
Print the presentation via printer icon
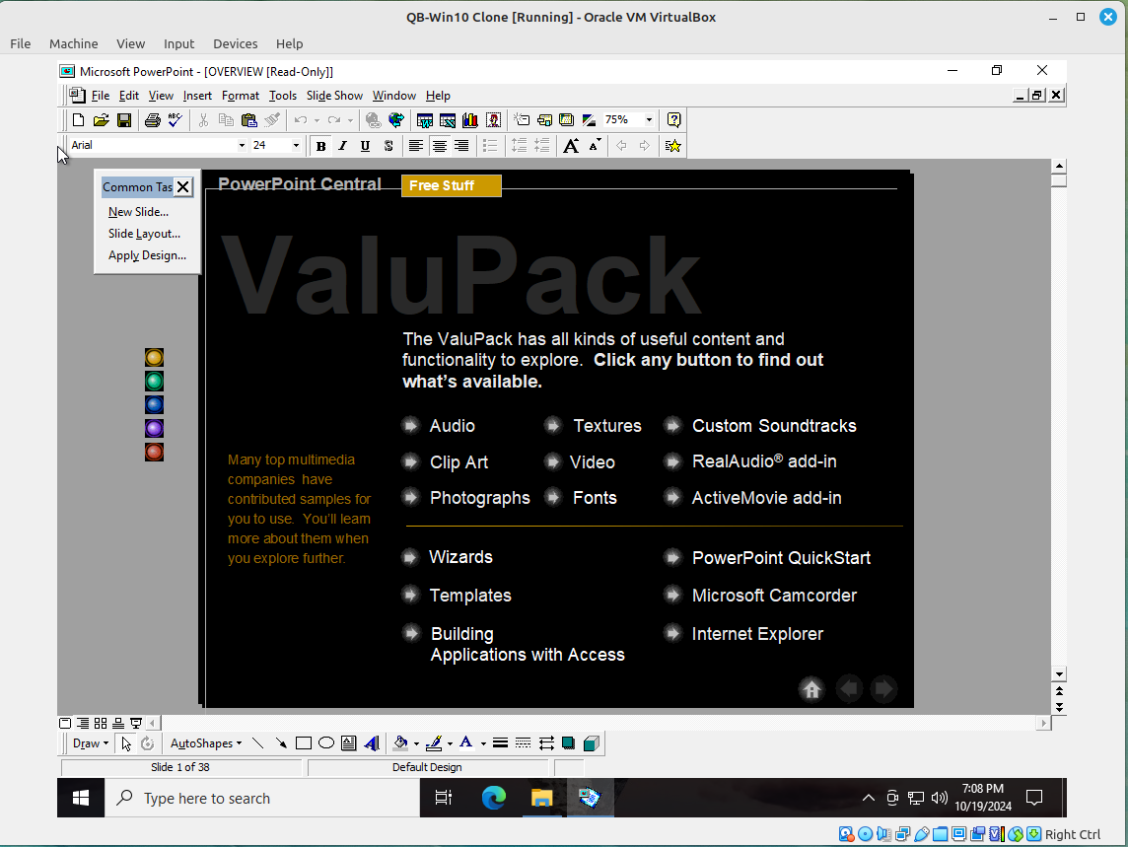152,120
